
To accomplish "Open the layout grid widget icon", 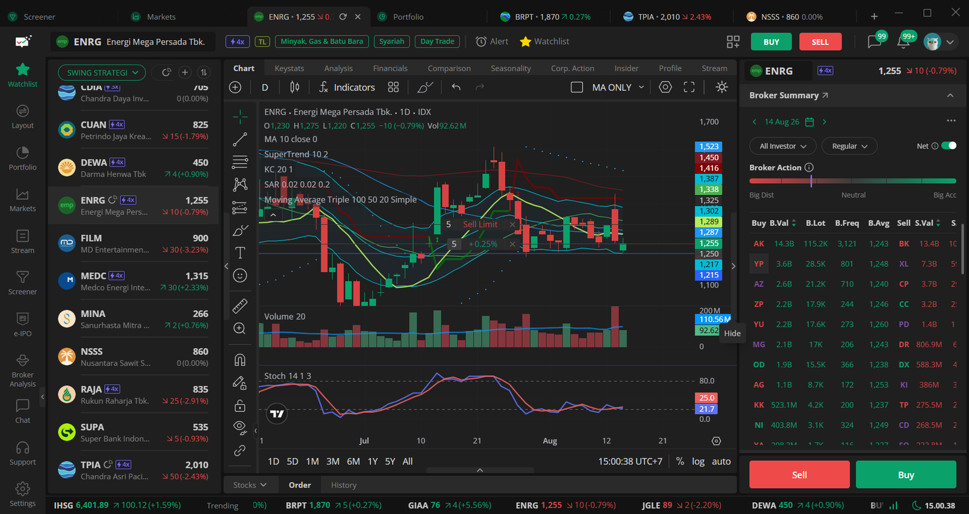I will (x=733, y=41).
